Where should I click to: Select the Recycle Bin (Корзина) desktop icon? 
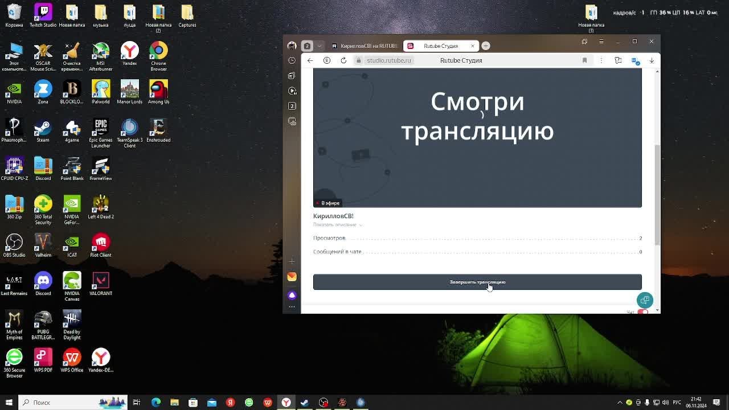pos(14,15)
